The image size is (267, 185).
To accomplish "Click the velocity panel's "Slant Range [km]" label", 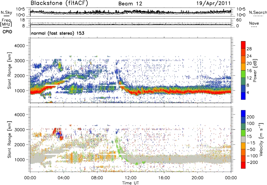I will click(9, 139).
